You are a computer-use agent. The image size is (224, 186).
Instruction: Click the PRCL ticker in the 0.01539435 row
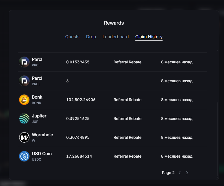click(x=36, y=65)
